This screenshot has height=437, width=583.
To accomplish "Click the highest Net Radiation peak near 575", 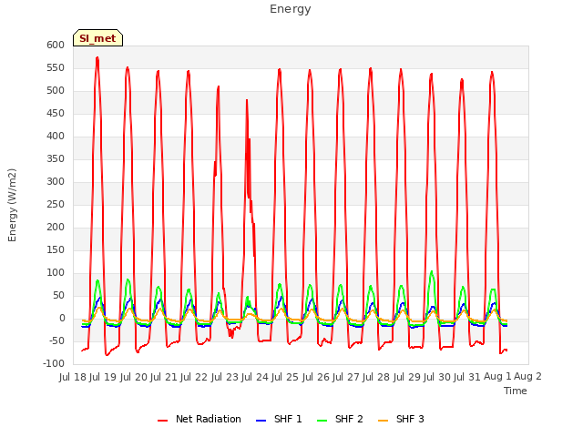I will coord(97,57).
